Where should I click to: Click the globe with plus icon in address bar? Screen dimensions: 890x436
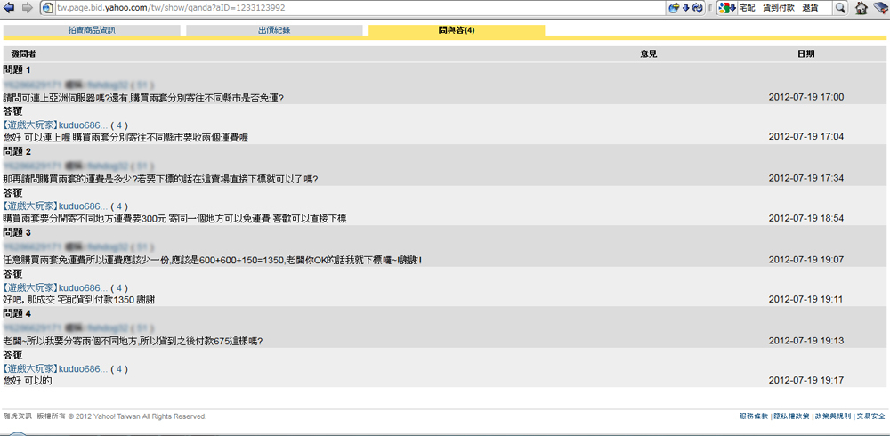point(675,8)
